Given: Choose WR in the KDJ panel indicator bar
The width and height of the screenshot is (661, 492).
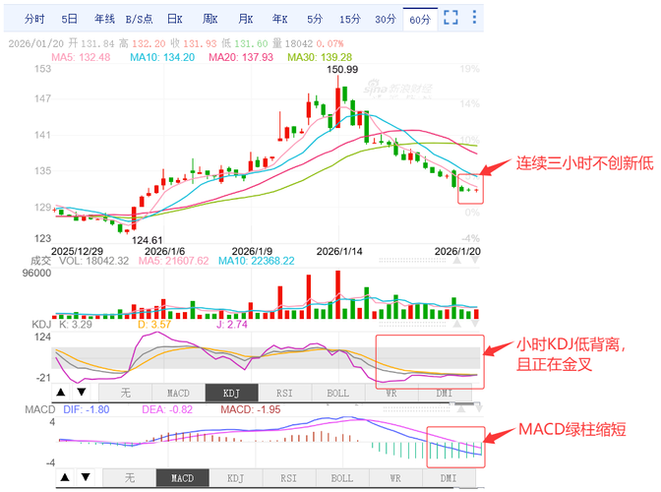Looking at the screenshot, I should [391, 393].
